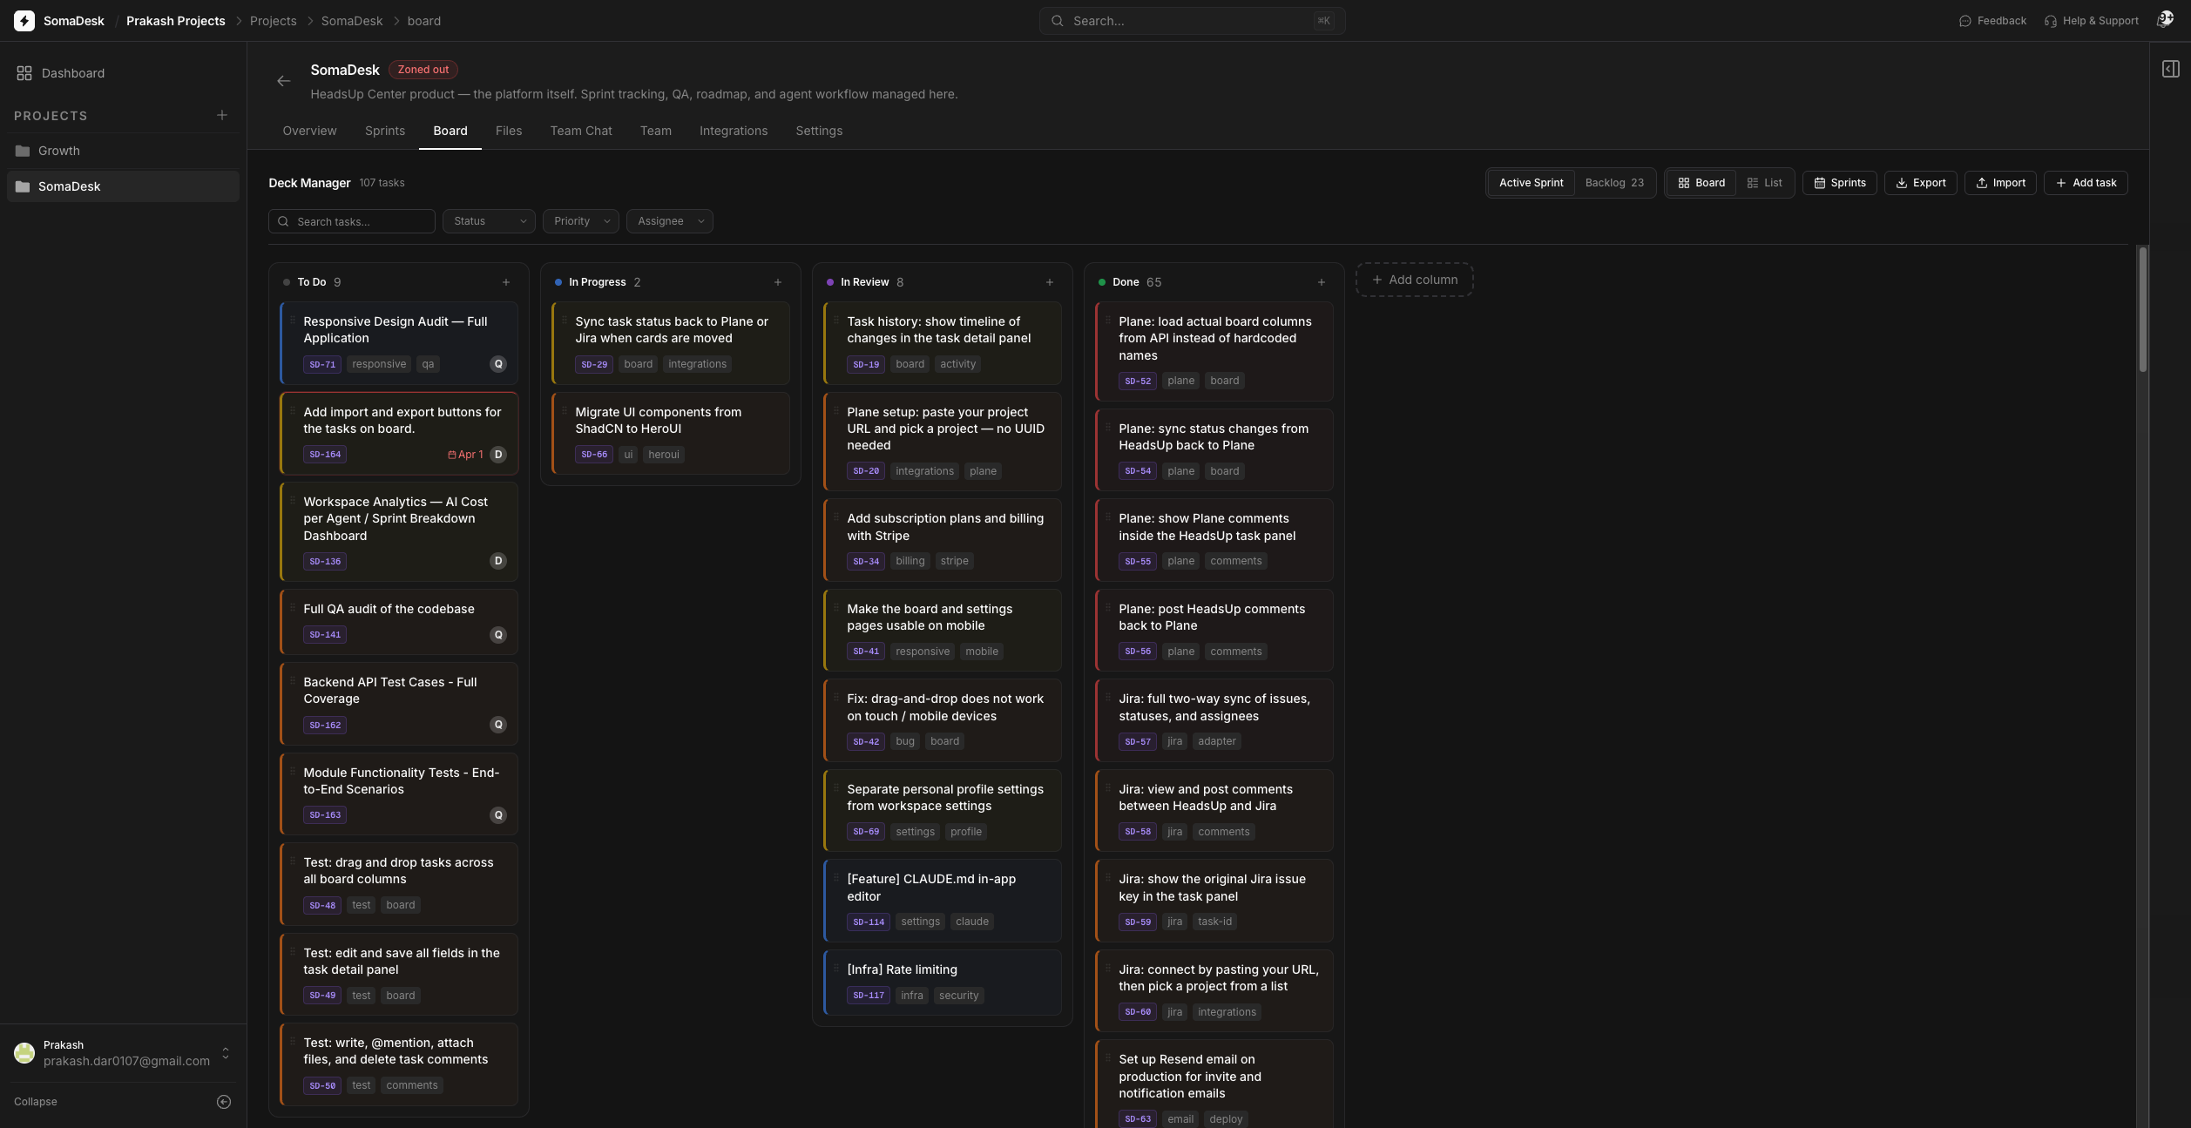
Task: Click assignee avatar Q on SD-141 card
Action: (498, 635)
